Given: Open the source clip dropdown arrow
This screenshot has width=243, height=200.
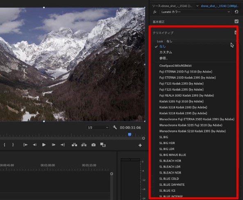Looking at the screenshot, I should (x=197, y=6).
